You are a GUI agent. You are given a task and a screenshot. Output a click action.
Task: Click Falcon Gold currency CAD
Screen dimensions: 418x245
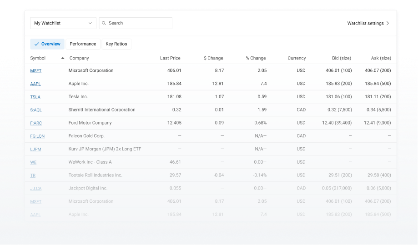tap(301, 136)
